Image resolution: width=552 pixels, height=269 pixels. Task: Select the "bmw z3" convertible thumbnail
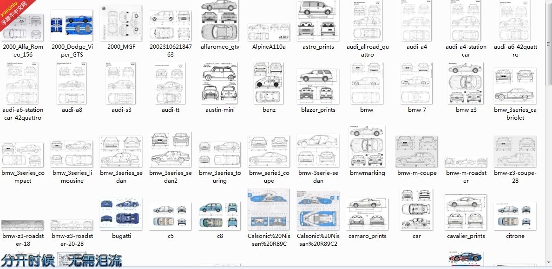click(466, 83)
